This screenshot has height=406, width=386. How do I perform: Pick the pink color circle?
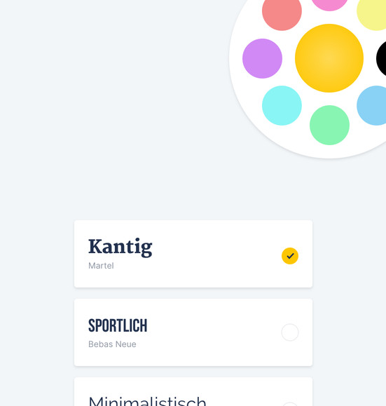pyautogui.click(x=329, y=4)
